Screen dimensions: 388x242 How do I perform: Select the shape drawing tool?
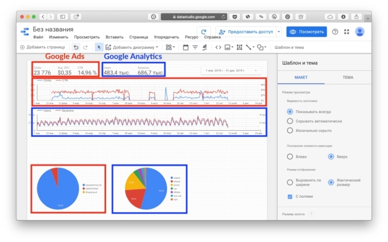coord(260,47)
